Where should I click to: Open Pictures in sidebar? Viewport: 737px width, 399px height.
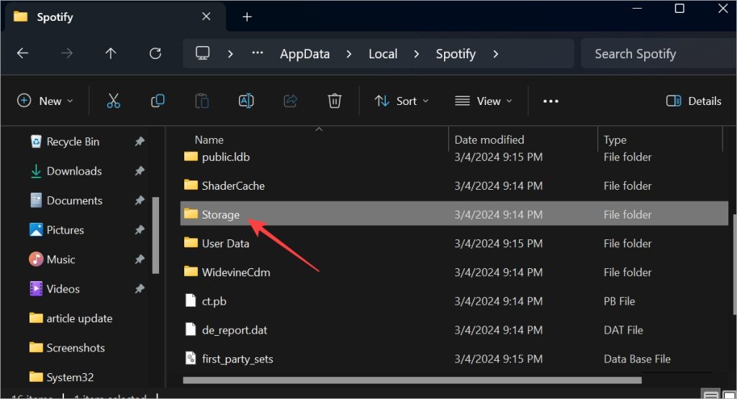65,230
